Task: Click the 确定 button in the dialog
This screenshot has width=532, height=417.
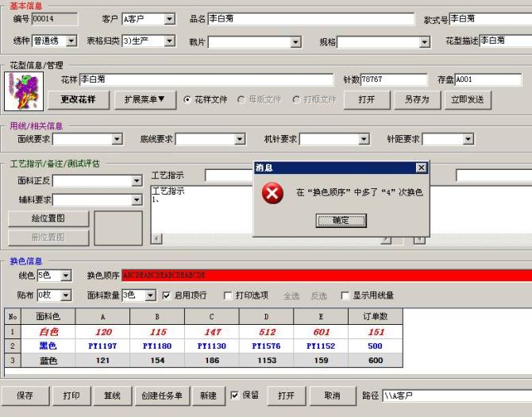Action: point(341,220)
